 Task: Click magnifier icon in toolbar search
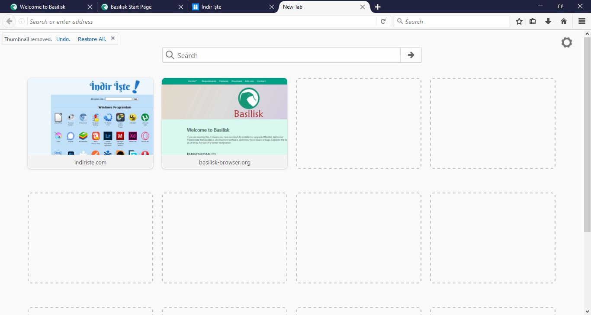click(400, 21)
